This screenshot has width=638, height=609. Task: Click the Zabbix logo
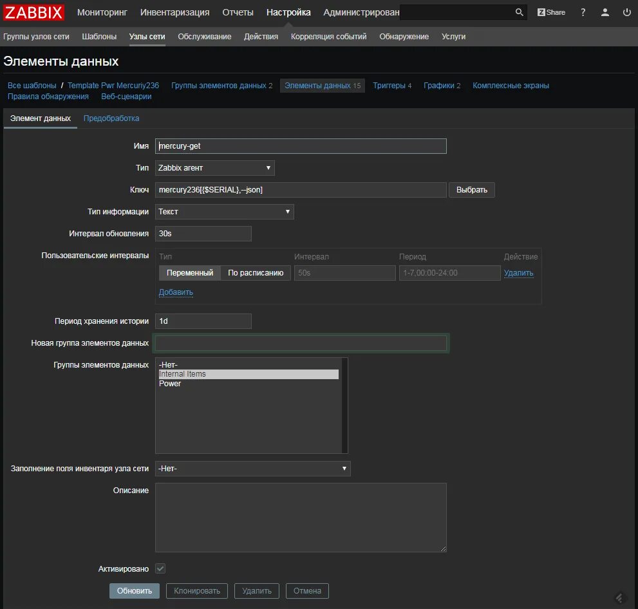(33, 12)
